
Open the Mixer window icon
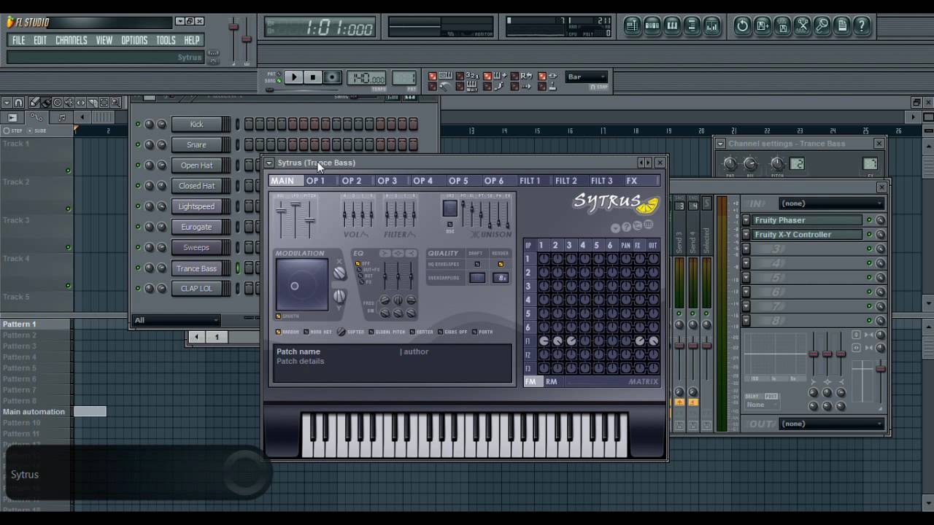(x=711, y=26)
